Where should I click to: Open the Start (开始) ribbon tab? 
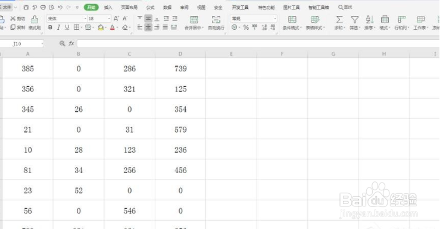coord(91,8)
